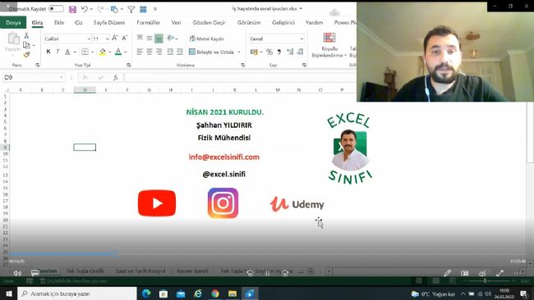Viewport: 534px width, 300px height.
Task: Toggle the Otomatik Kaydet switch
Action: (56, 9)
